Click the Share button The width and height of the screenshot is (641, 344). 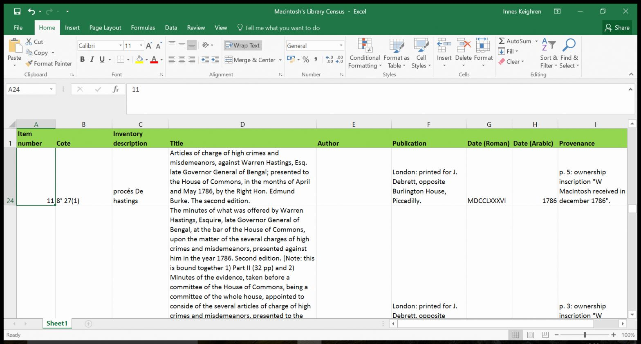617,28
